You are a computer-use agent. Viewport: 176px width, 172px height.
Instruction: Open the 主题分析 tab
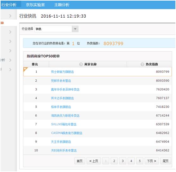click(62, 5)
